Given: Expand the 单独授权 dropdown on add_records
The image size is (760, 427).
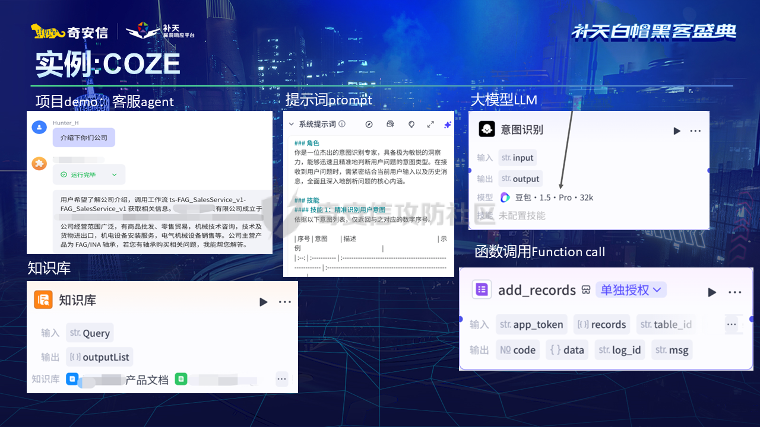Looking at the screenshot, I should tap(631, 289).
